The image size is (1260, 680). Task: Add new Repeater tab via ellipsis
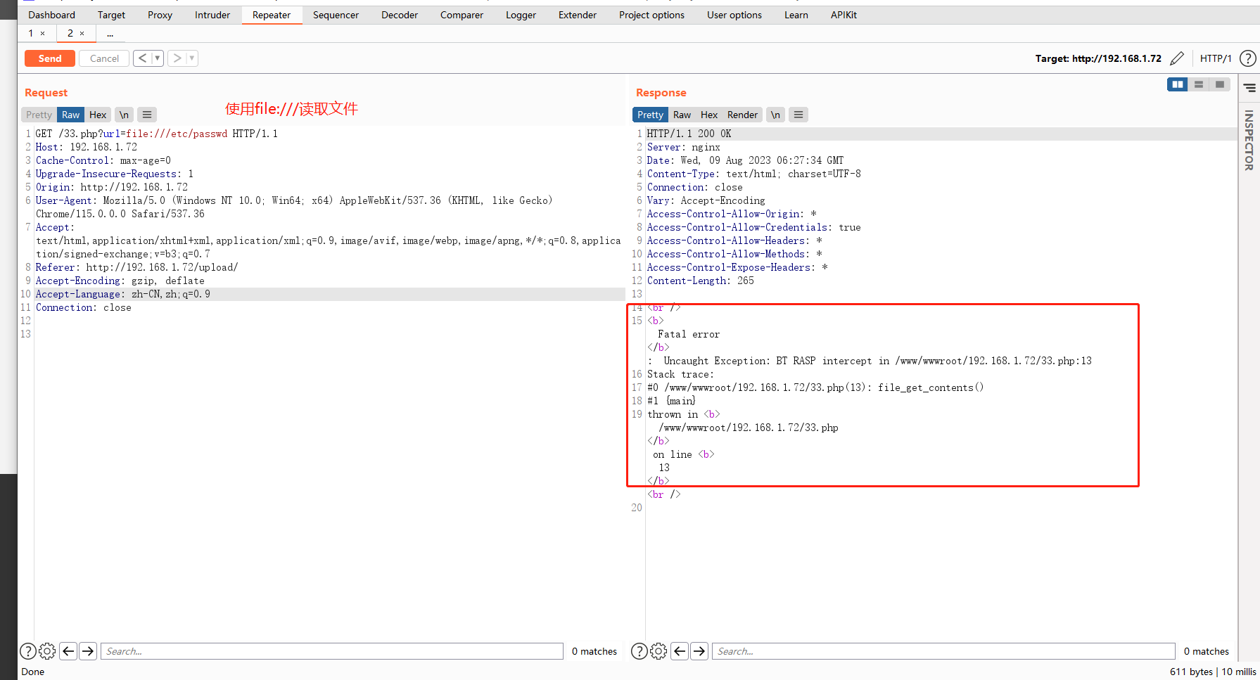[110, 33]
